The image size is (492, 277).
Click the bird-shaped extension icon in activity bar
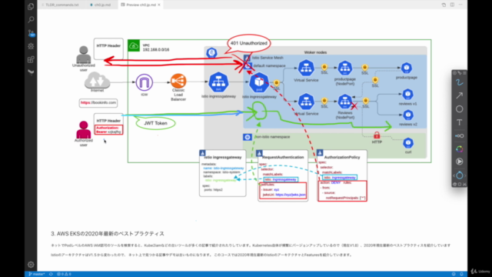[x=31, y=72]
